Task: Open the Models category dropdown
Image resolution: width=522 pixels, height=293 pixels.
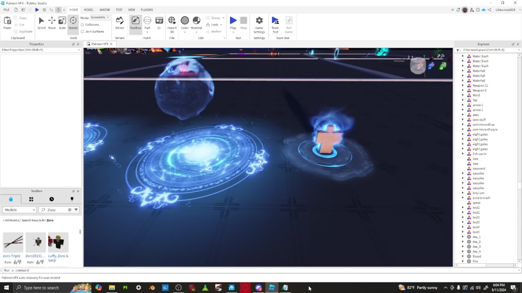Action: pyautogui.click(x=20, y=210)
